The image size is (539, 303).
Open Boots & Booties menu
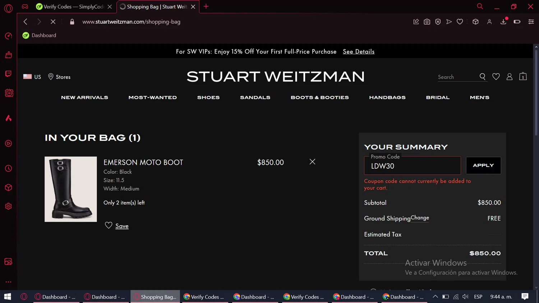click(319, 97)
